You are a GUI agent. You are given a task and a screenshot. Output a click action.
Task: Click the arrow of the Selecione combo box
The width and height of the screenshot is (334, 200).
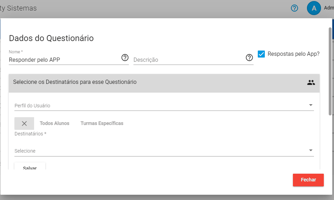pos(311,151)
